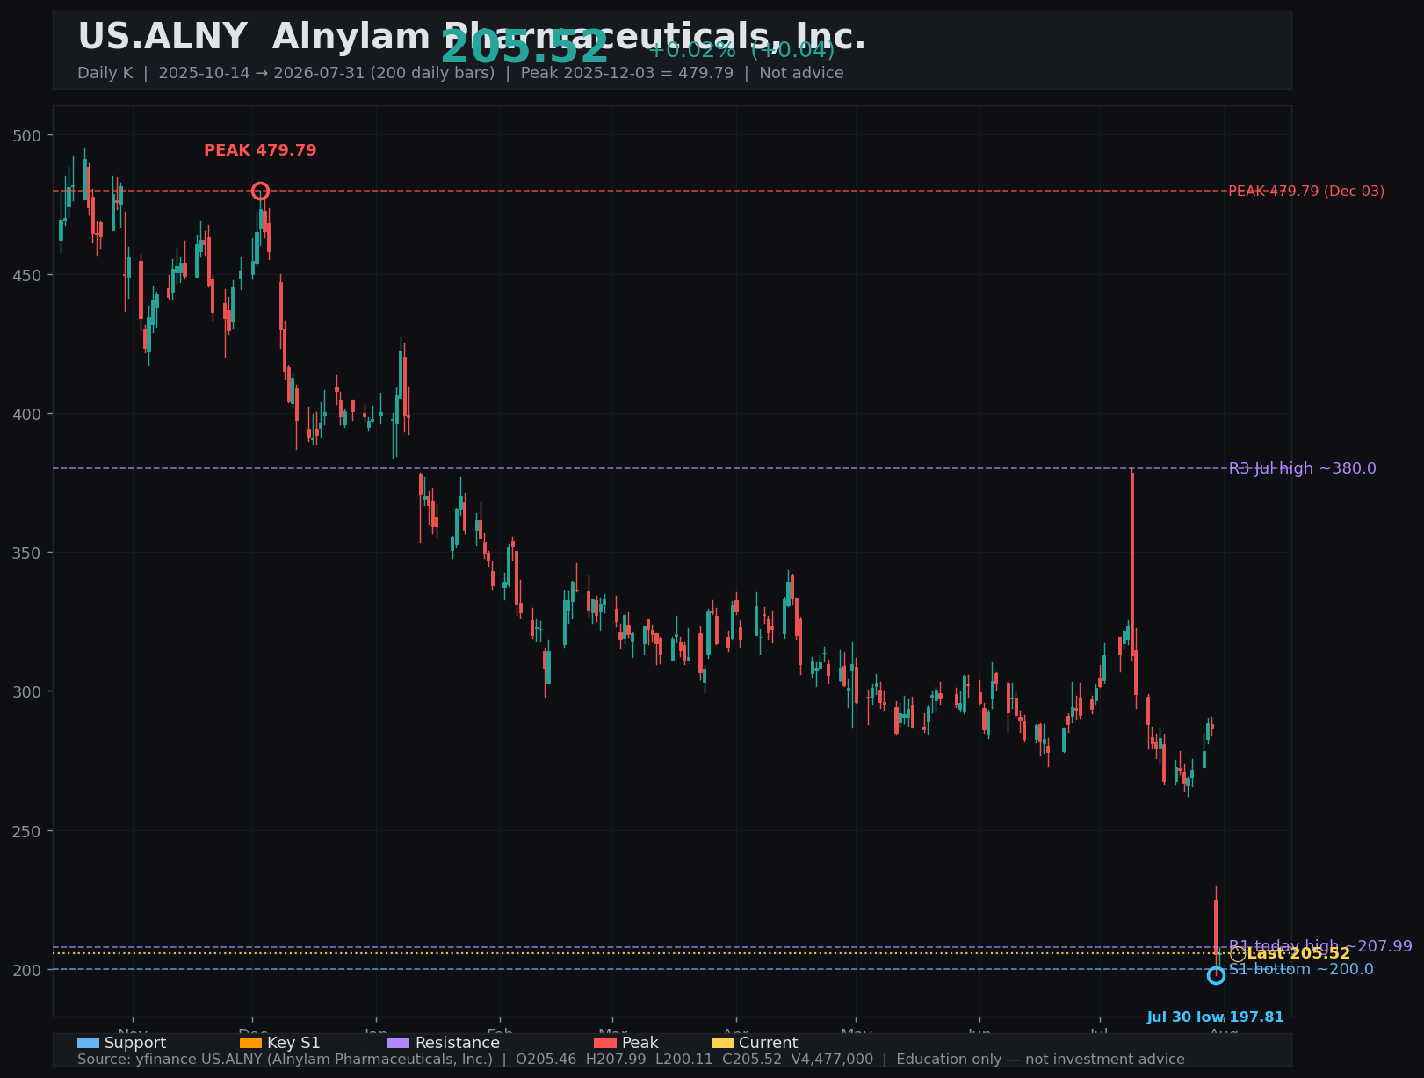The image size is (1424, 1078).
Task: Click the 'US.ALNY' ticker in the title
Action: click(x=163, y=37)
